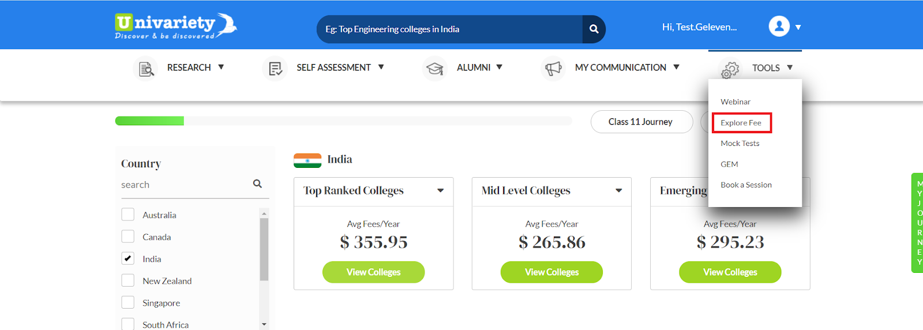Viewport: 923px width, 330px height.
Task: Expand the Top Ranked Colleges dropdown
Action: [x=441, y=190]
